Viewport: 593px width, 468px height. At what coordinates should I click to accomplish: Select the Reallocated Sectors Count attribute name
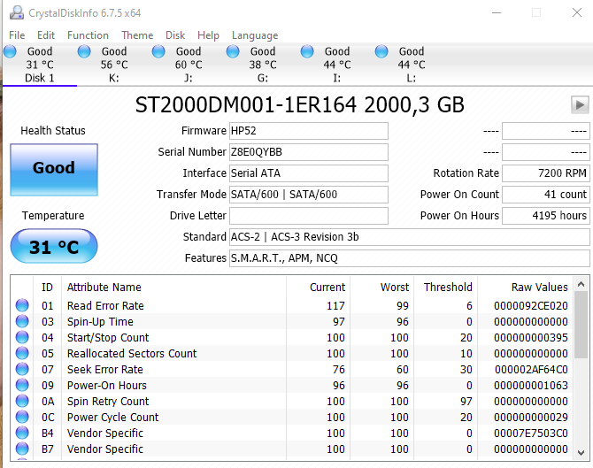132,353
